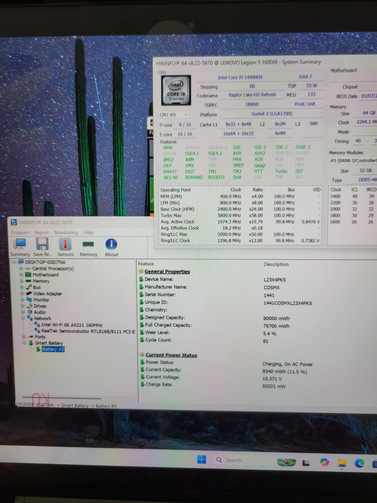Select Smart Battery in the tree
The height and width of the screenshot is (503, 377).
point(49,343)
